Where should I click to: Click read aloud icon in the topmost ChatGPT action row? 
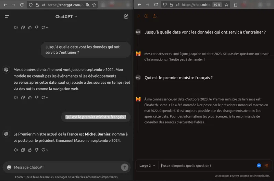(16, 28)
